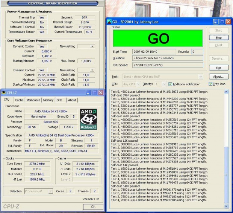
Task: Click the About... button in SP2004
Action: 219,77
